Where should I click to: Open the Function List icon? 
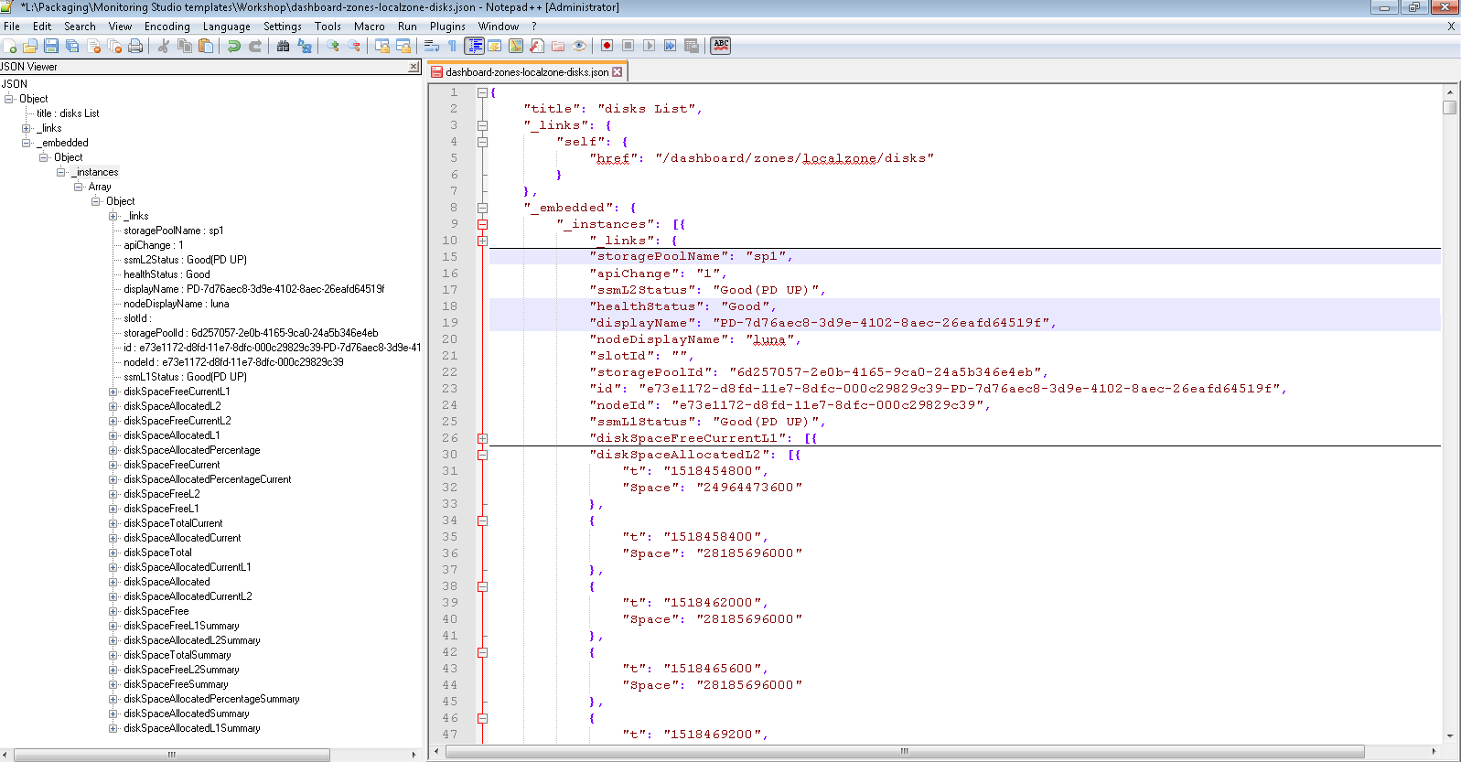click(x=536, y=46)
